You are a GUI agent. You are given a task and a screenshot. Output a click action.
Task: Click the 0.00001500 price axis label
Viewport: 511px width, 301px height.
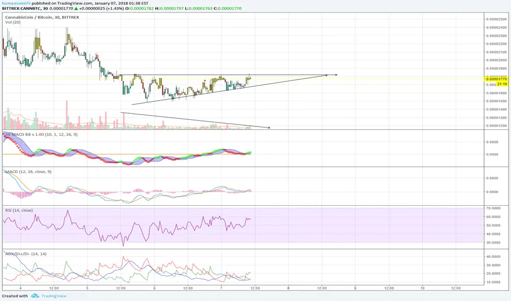496,101
